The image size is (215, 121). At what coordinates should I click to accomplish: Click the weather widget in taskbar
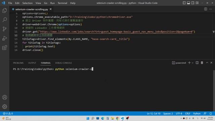(x=6, y=118)
